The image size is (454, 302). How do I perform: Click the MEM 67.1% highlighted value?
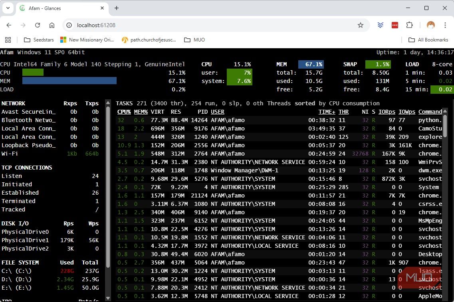click(311, 64)
